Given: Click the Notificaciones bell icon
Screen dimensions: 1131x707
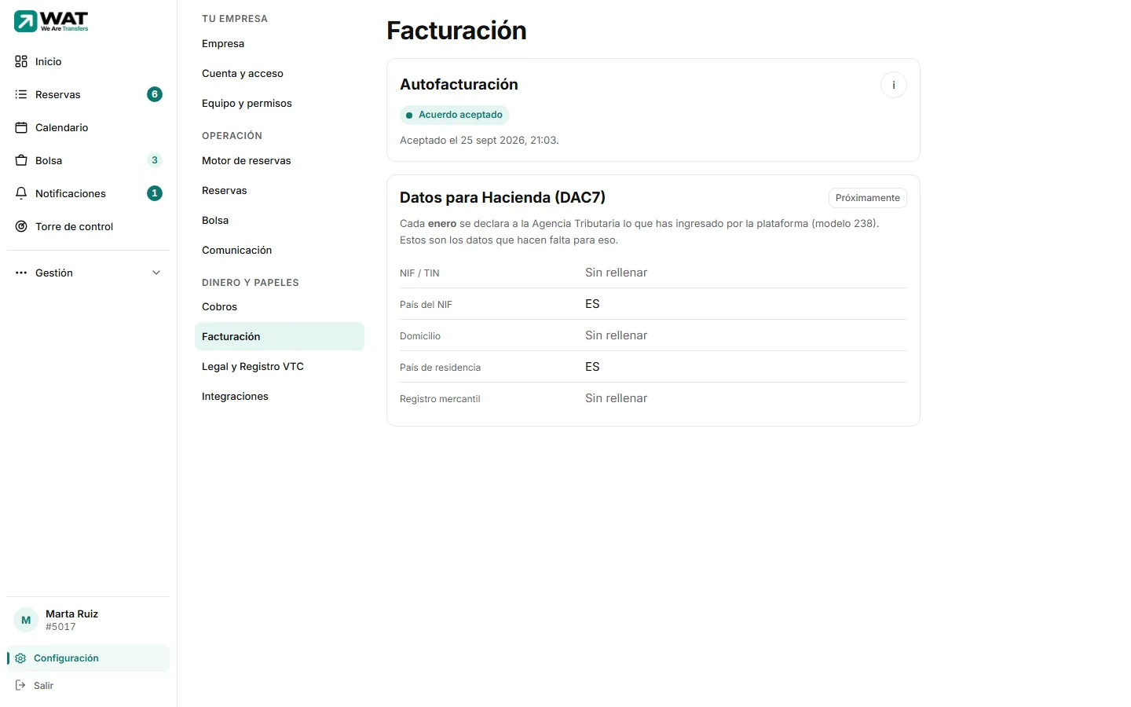Looking at the screenshot, I should (21, 193).
